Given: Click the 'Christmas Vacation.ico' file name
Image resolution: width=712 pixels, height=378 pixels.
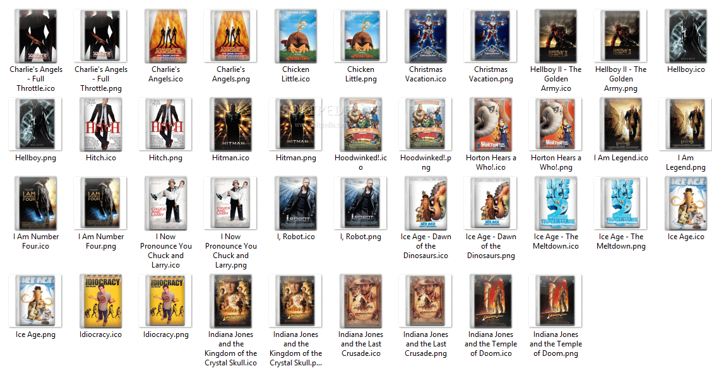Looking at the screenshot, I should (x=425, y=74).
